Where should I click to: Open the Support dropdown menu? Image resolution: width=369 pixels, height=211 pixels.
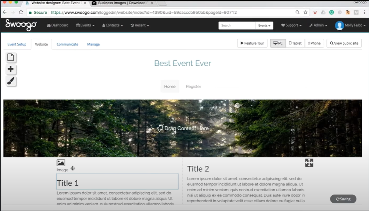click(x=291, y=25)
